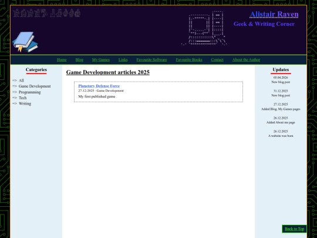317x238 pixels.
Task: Click the 31.12.2025 update date
Action: click(281, 91)
